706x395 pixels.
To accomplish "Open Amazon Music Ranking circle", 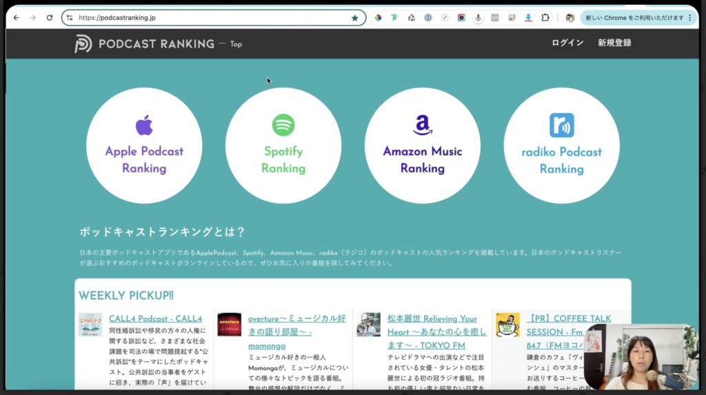I will point(423,145).
